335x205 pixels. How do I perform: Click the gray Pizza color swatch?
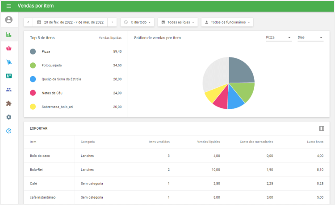pos(33,52)
